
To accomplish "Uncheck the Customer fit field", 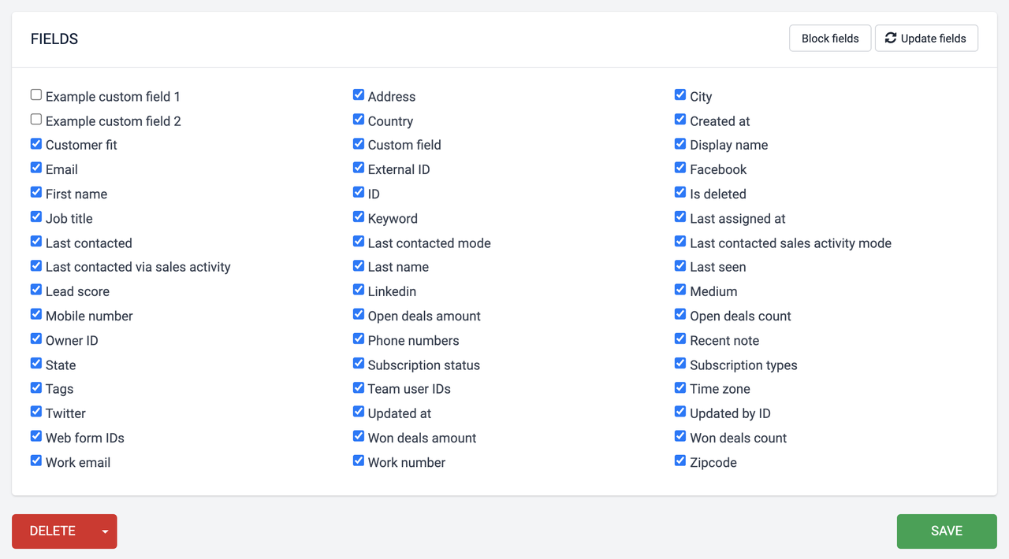I will (x=36, y=144).
